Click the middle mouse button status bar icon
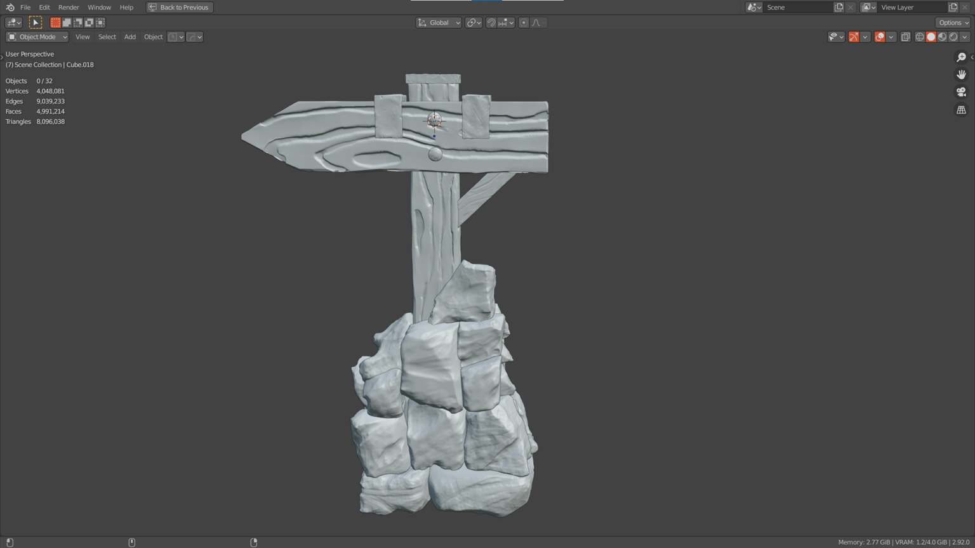 coord(132,542)
